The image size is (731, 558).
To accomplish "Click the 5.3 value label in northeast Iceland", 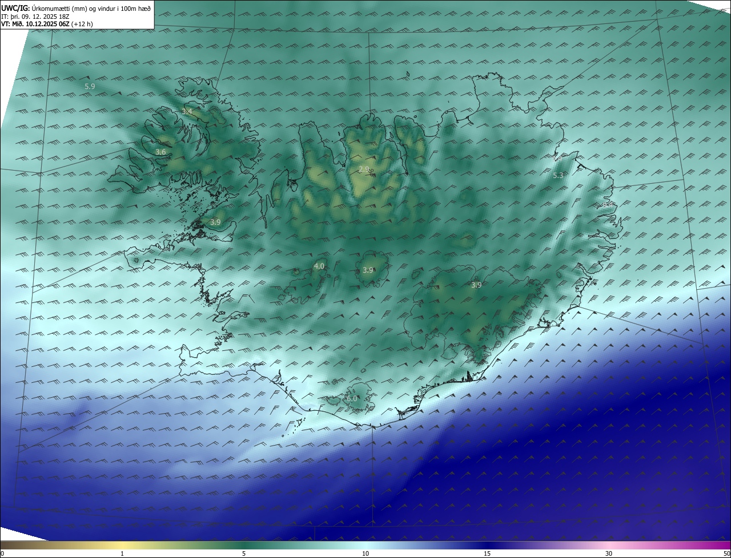I will [x=559, y=176].
